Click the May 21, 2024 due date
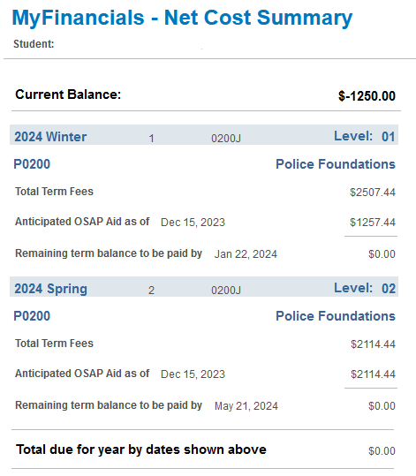Screen dimensions: 416x476 [x=246, y=406]
